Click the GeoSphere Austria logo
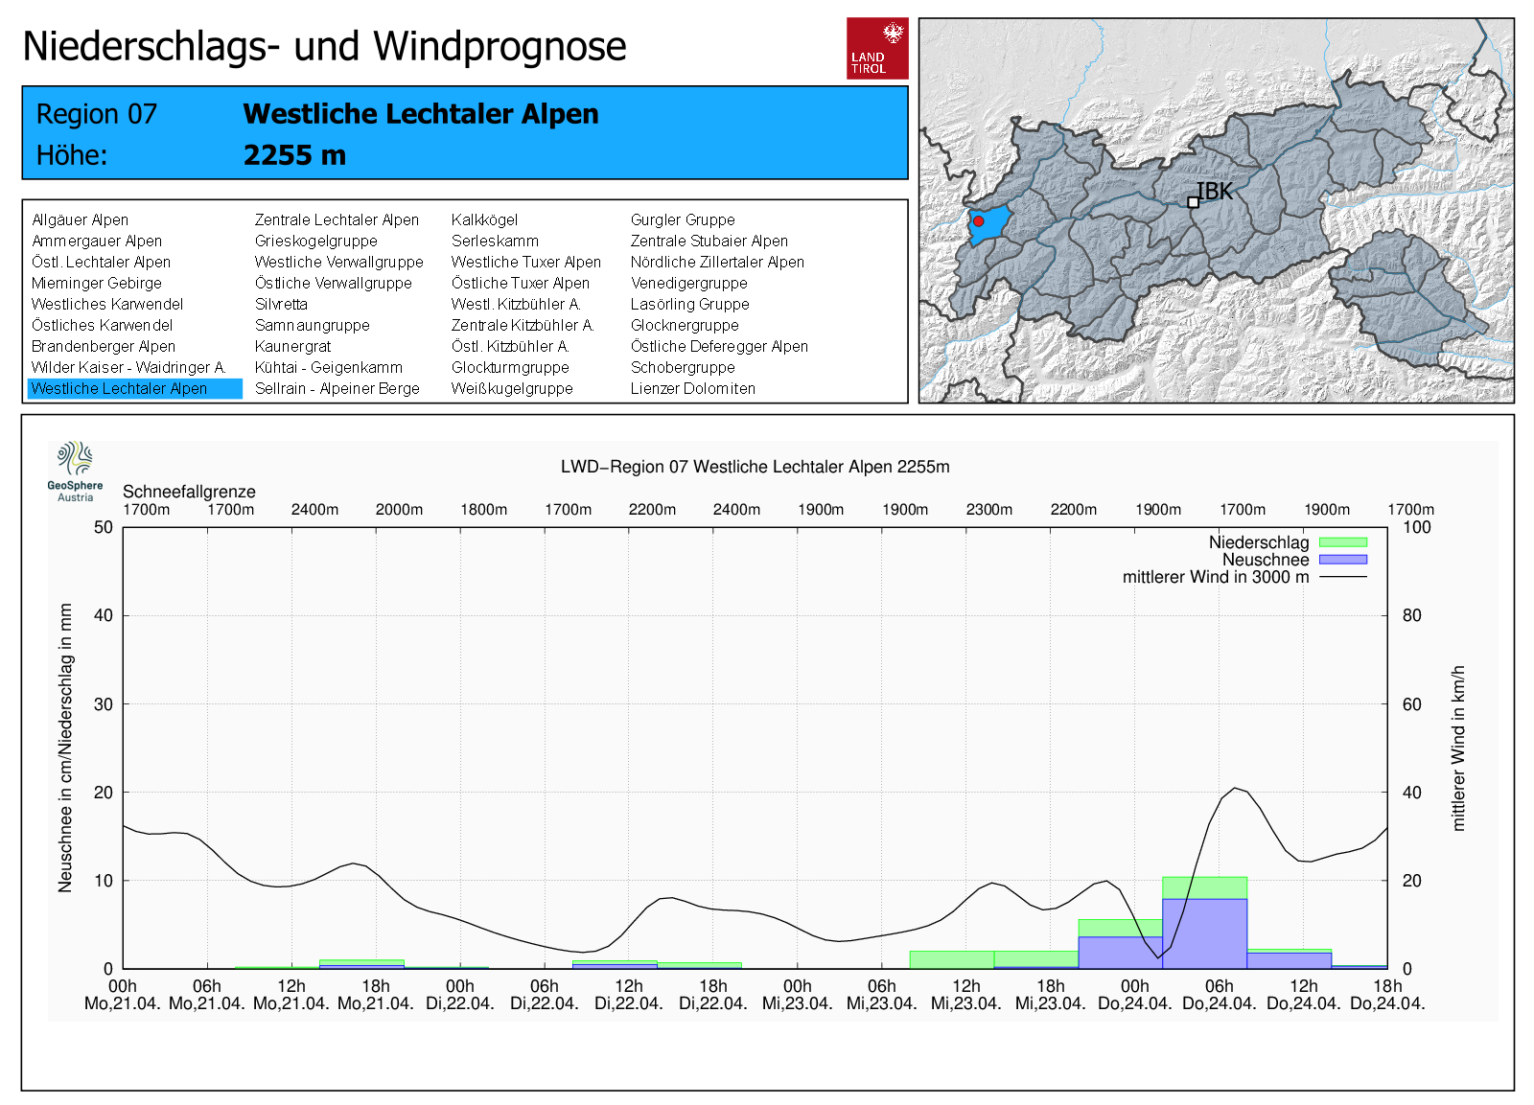 tap(75, 470)
